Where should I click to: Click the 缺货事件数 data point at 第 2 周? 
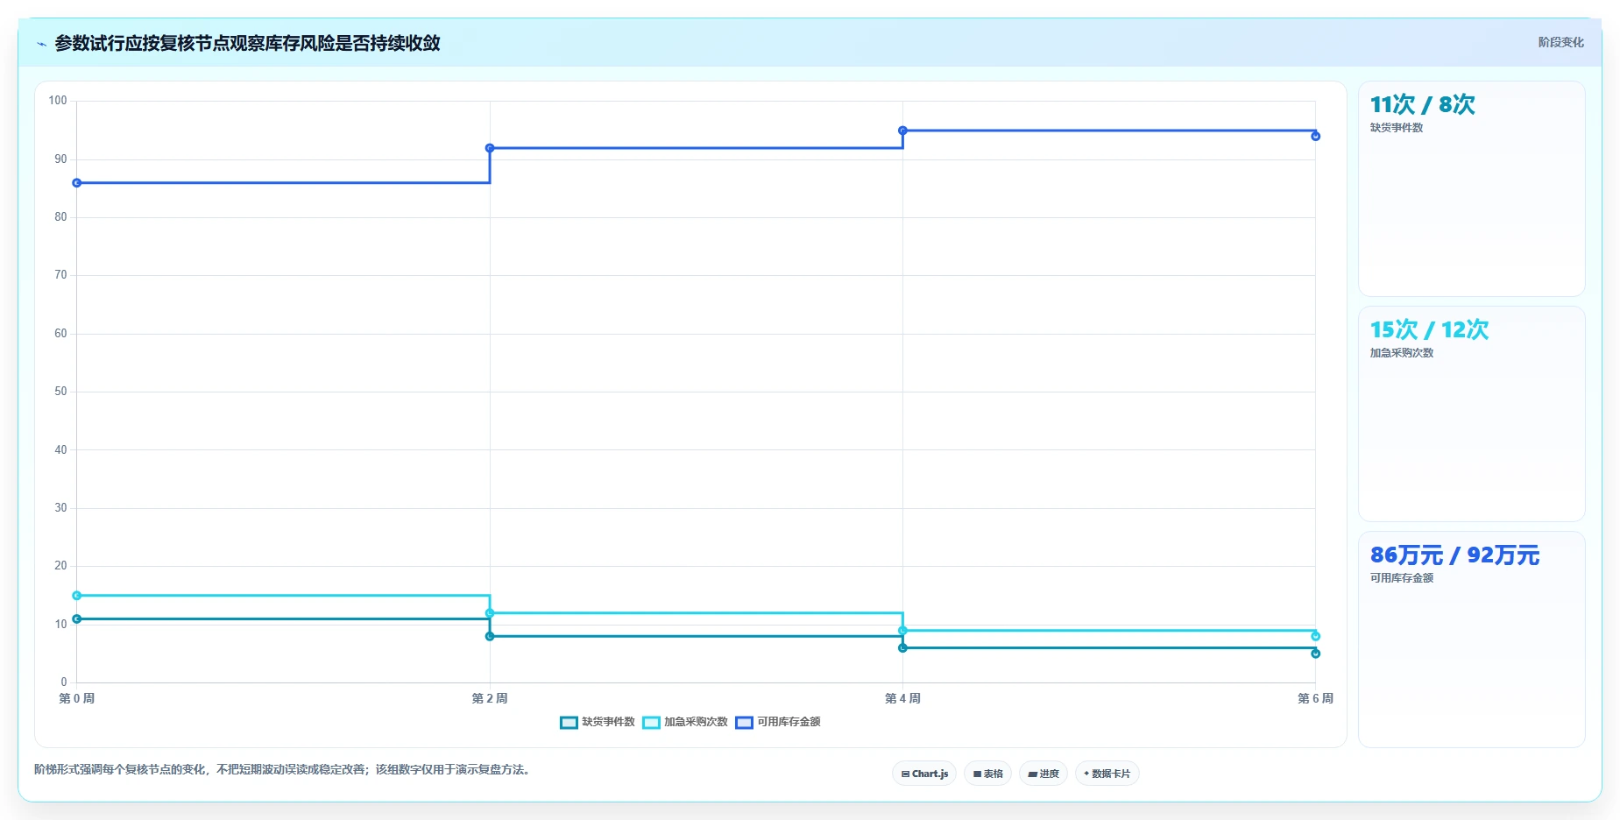[490, 636]
